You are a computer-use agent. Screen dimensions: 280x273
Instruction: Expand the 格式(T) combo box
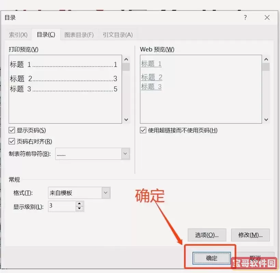pos(106,192)
